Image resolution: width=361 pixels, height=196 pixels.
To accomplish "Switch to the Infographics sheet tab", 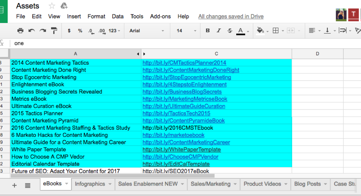I will (x=90, y=184).
